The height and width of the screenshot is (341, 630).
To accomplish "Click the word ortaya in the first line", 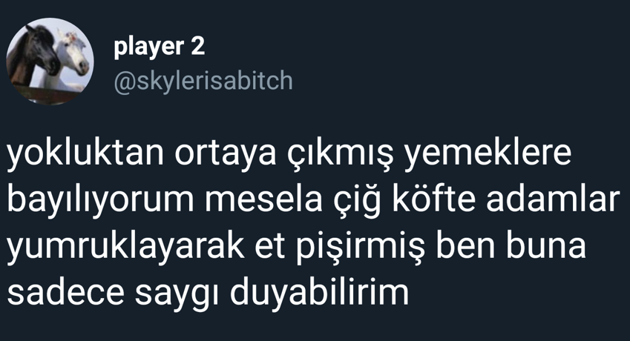I will (x=226, y=154).
